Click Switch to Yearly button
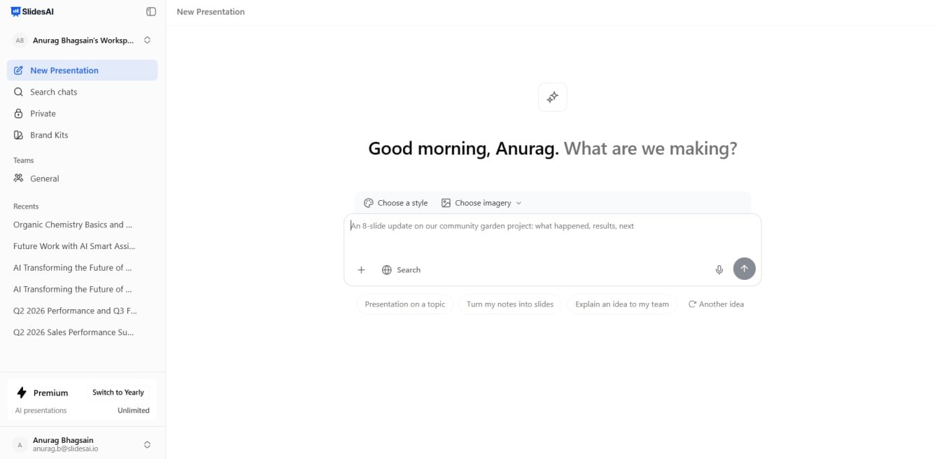This screenshot has height=459, width=937. coord(118,393)
